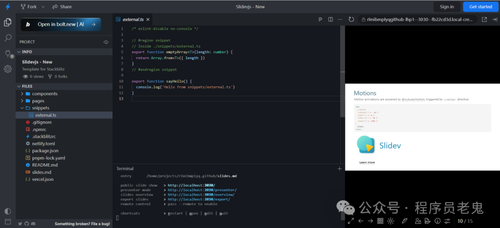The width and height of the screenshot is (500, 228).
Task: Expand the components folder
Action: click(x=64, y=94)
